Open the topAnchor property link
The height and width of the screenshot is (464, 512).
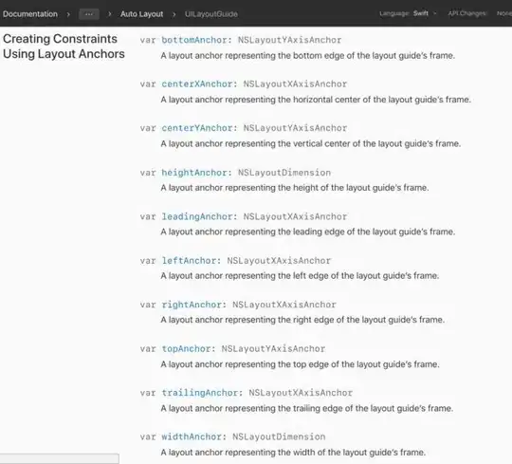[186, 348]
